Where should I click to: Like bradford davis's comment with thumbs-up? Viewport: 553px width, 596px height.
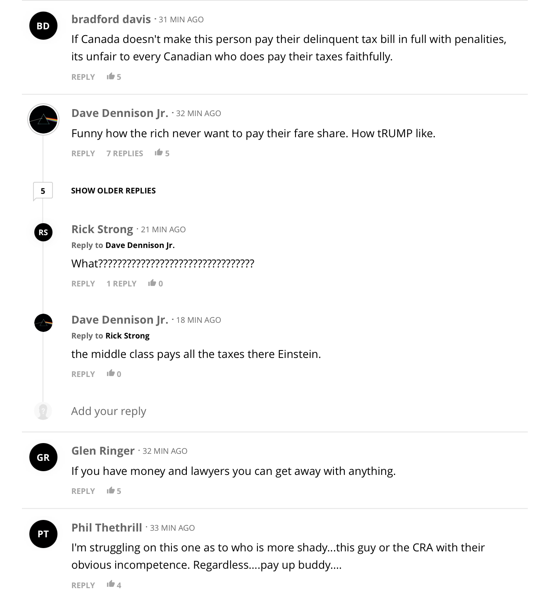(110, 76)
